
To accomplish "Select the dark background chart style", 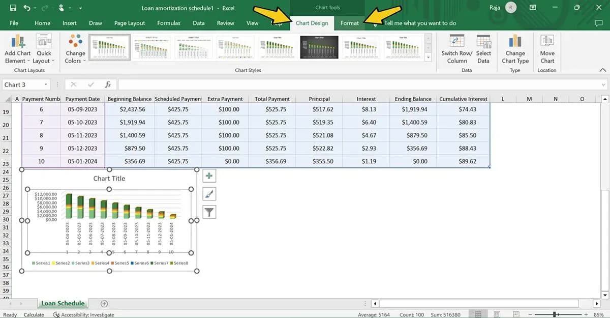I will (319, 47).
